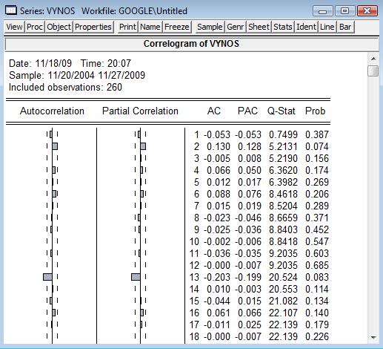The image size is (383, 349).
Task: Click the Name button
Action: pos(150,27)
